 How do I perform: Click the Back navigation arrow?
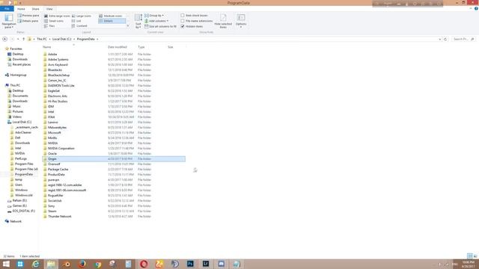4,39
